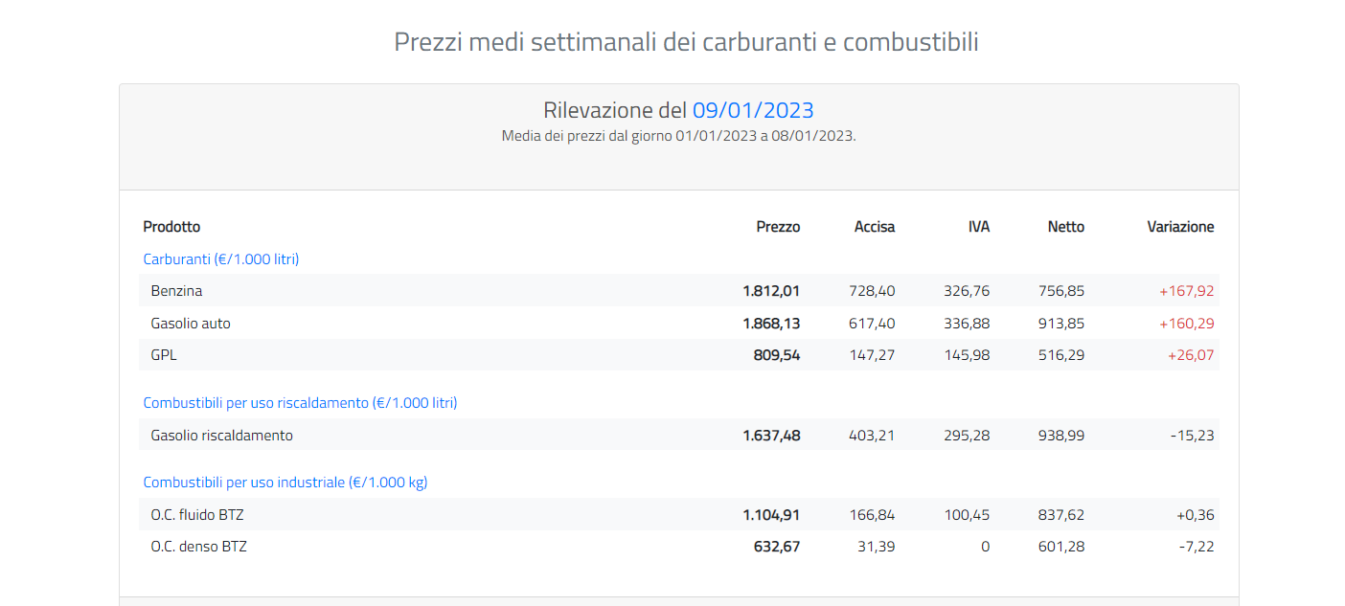Select the O.C. fluido BTZ row
The width and height of the screenshot is (1345, 606).
point(679,515)
